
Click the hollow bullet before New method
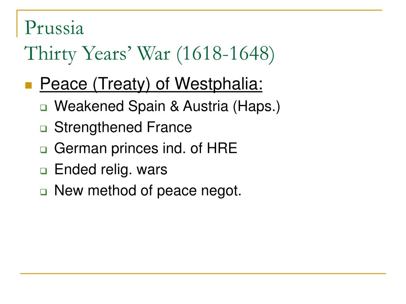(x=44, y=192)
